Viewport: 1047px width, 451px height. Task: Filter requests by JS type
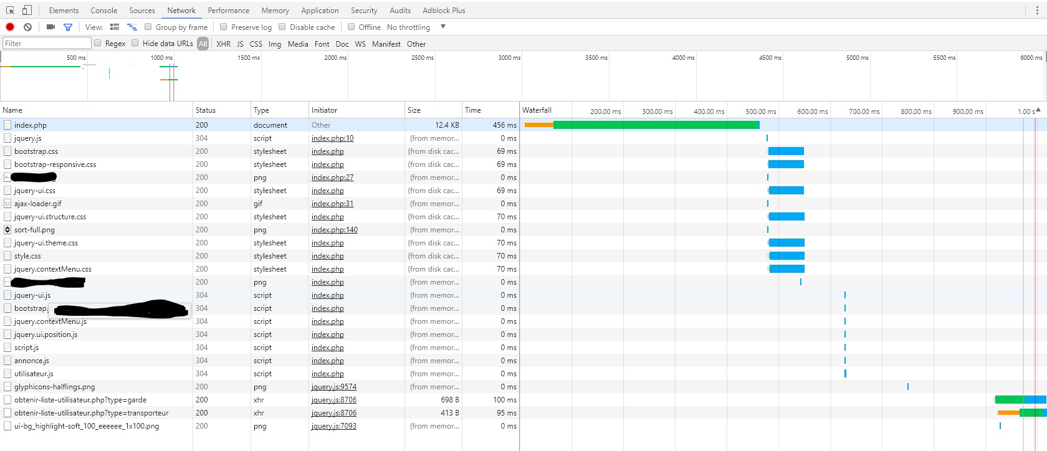coord(240,44)
